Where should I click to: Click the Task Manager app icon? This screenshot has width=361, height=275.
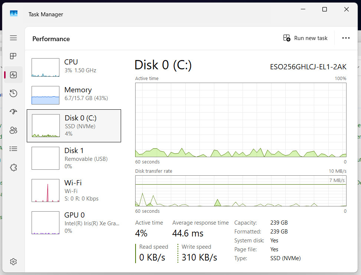(x=14, y=13)
